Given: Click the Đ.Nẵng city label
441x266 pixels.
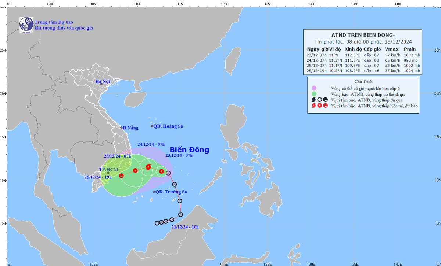Looking at the screenshot, I should click(130, 128).
